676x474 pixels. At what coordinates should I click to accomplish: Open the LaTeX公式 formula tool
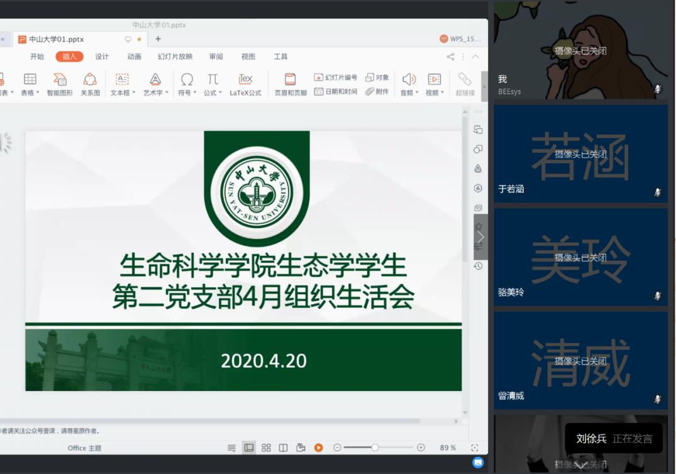click(245, 84)
